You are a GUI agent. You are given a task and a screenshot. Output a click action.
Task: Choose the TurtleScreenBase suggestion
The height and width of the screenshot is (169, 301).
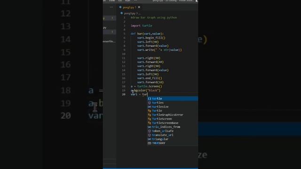point(173,123)
